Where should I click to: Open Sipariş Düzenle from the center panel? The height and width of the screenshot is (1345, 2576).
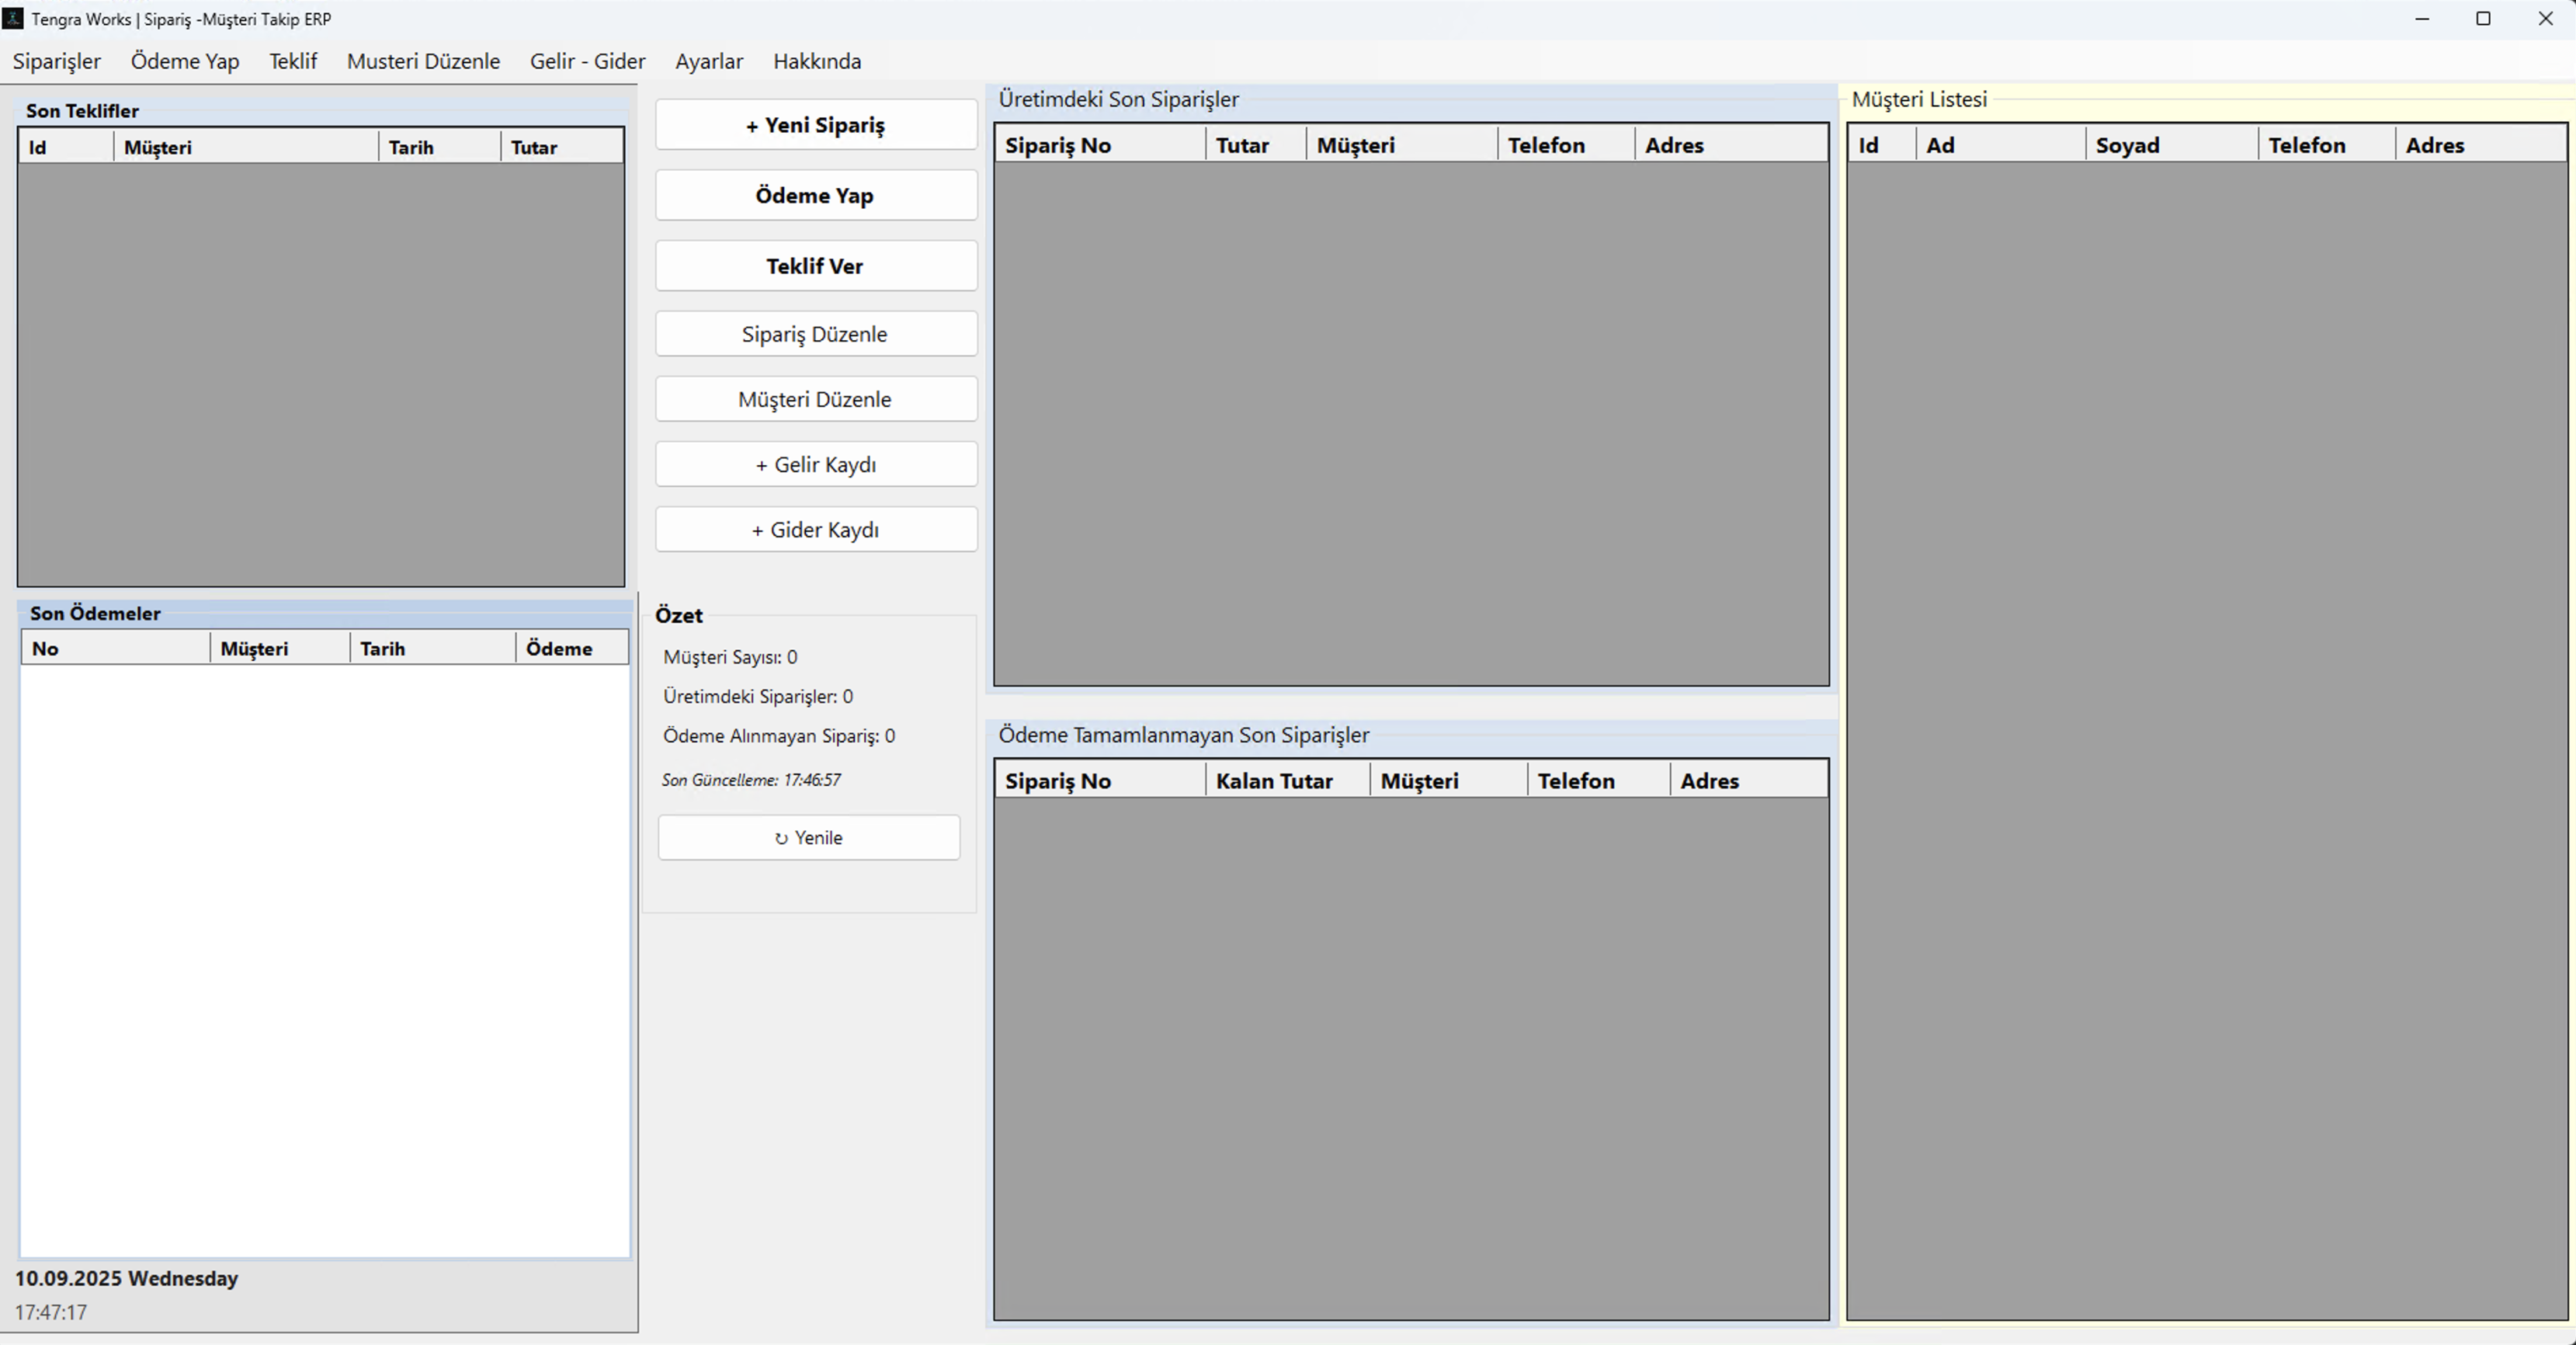pyautogui.click(x=815, y=334)
